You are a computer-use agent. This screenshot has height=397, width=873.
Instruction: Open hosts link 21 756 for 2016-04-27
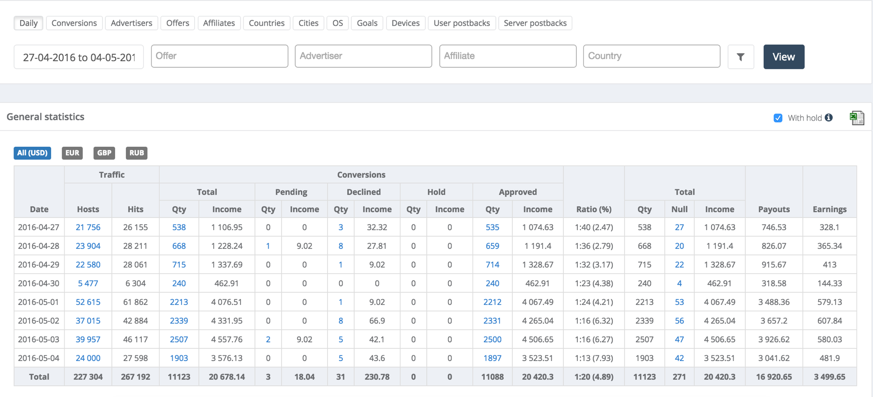point(88,227)
